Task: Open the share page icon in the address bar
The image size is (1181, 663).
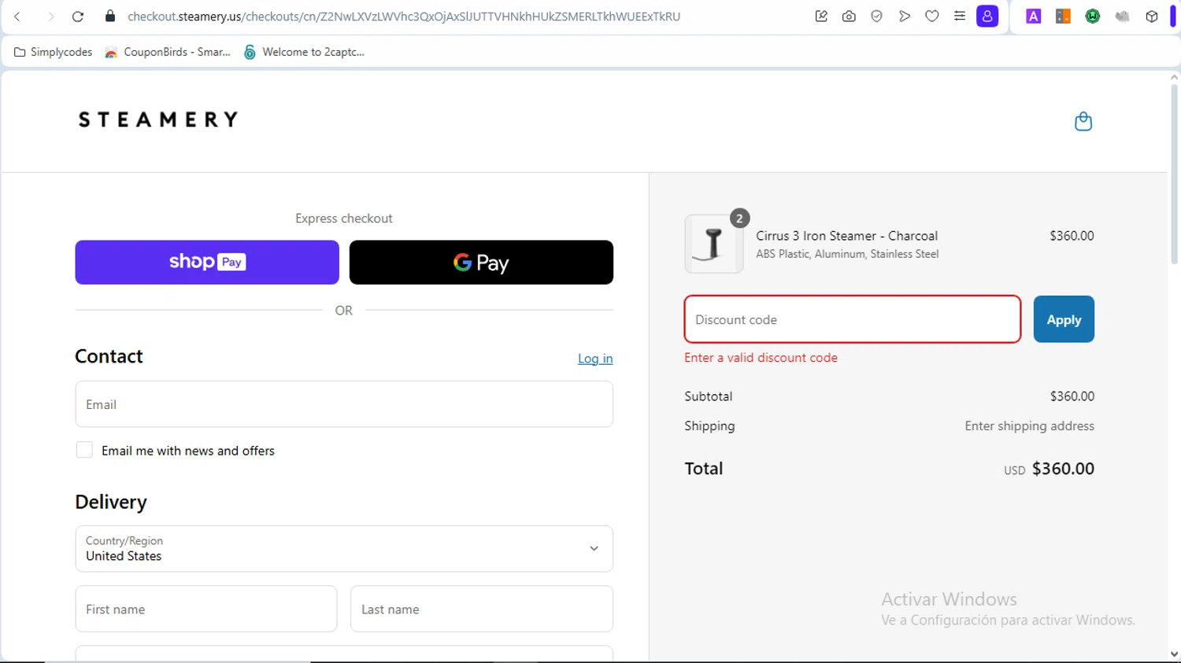Action: 821,16
